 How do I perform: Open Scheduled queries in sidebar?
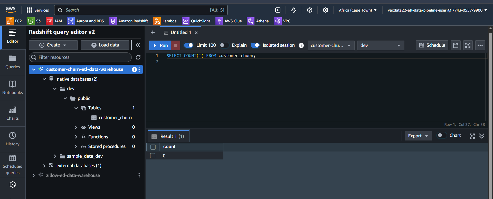13,165
